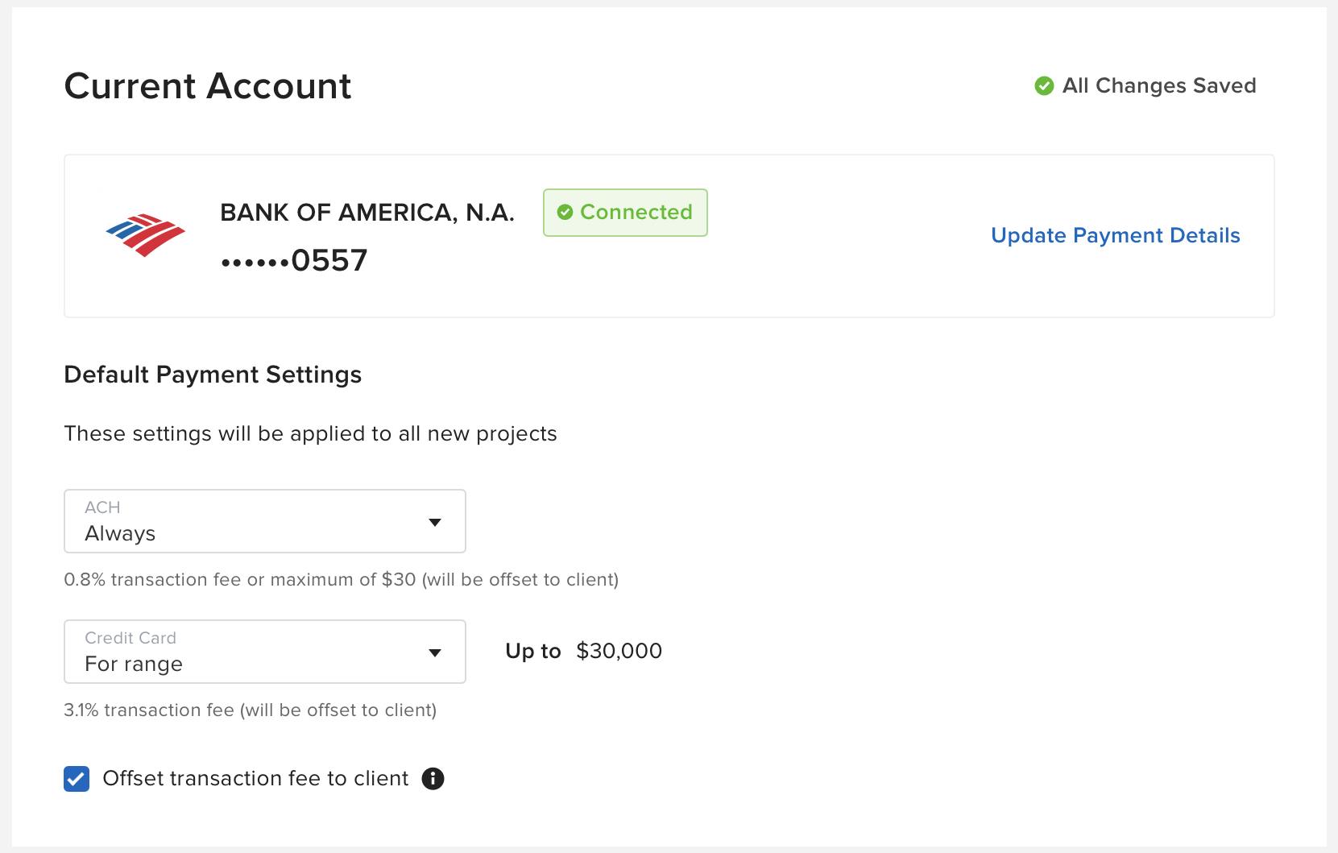Click the 0.8% transaction fee note
The height and width of the screenshot is (853, 1338).
point(342,580)
